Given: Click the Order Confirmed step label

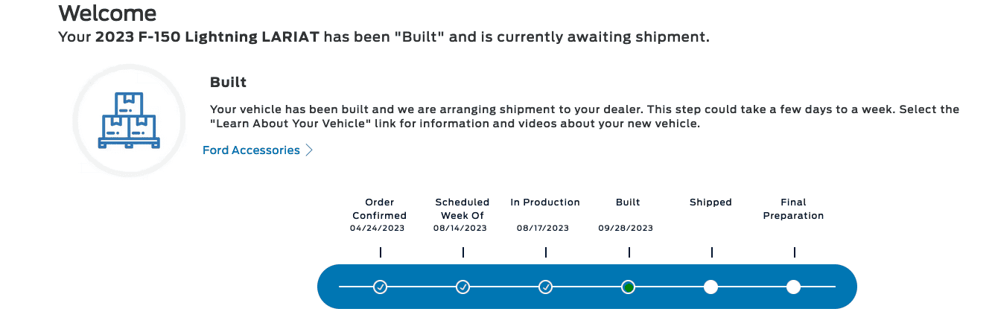Looking at the screenshot, I should click(380, 208).
